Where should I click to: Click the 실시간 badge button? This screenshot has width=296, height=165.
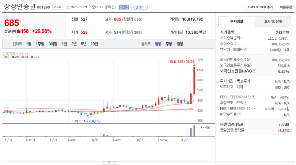[x=124, y=7]
